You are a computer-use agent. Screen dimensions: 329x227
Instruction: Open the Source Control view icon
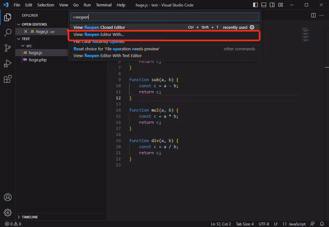[x=8, y=48]
